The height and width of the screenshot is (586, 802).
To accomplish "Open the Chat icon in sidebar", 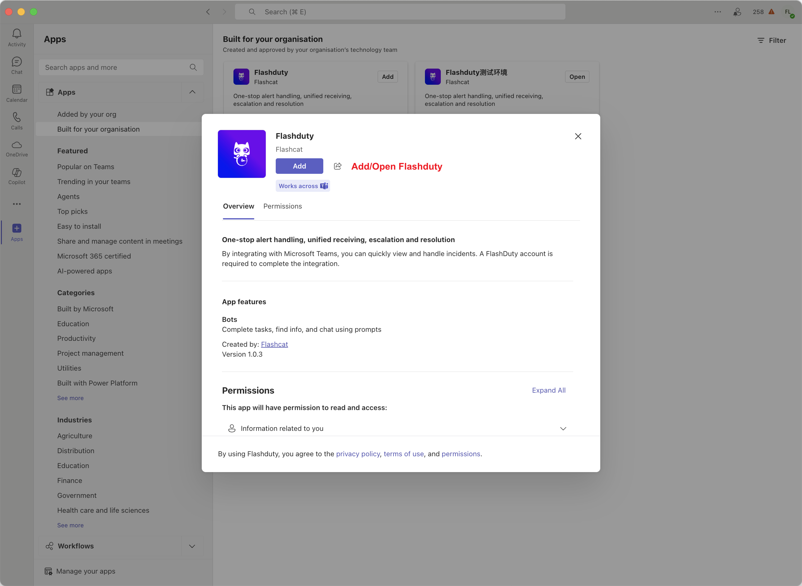I will [x=17, y=62].
